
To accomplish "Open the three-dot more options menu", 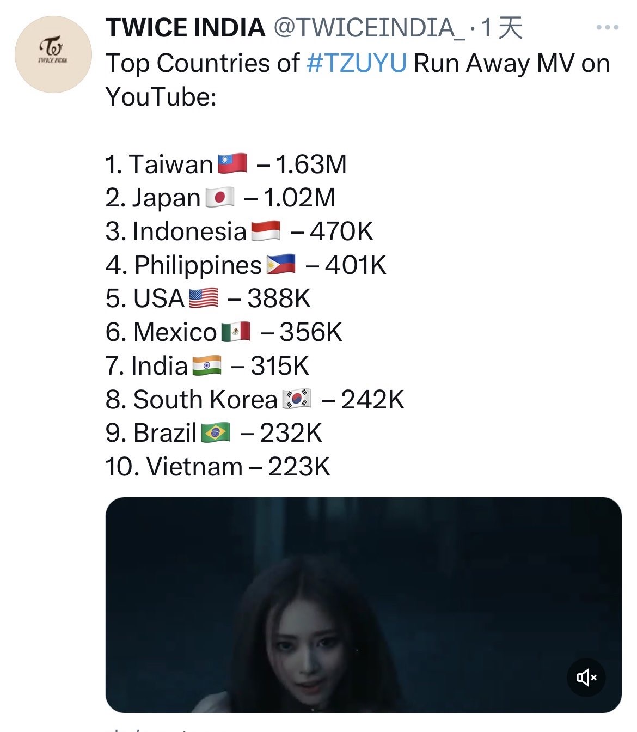I will point(607,27).
